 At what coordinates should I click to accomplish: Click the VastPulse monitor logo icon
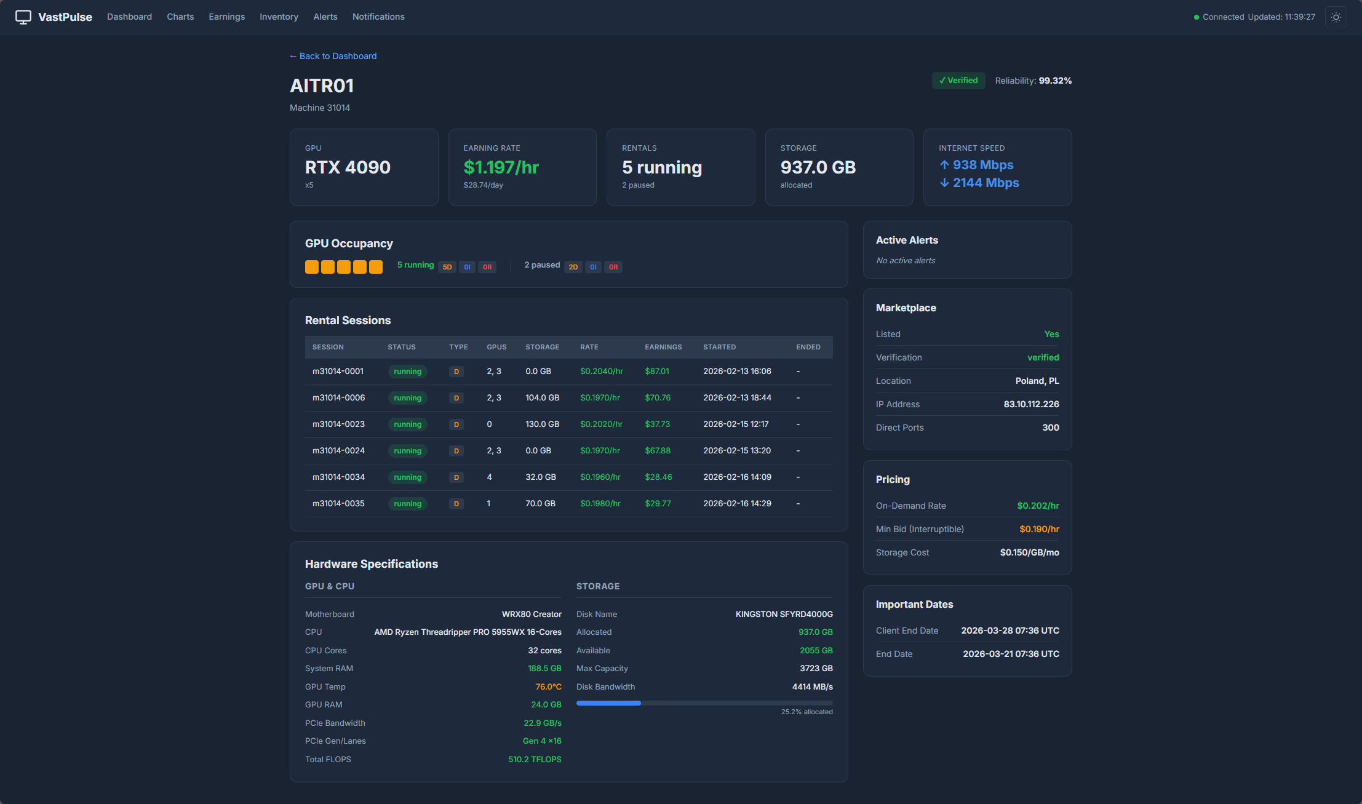(x=23, y=17)
